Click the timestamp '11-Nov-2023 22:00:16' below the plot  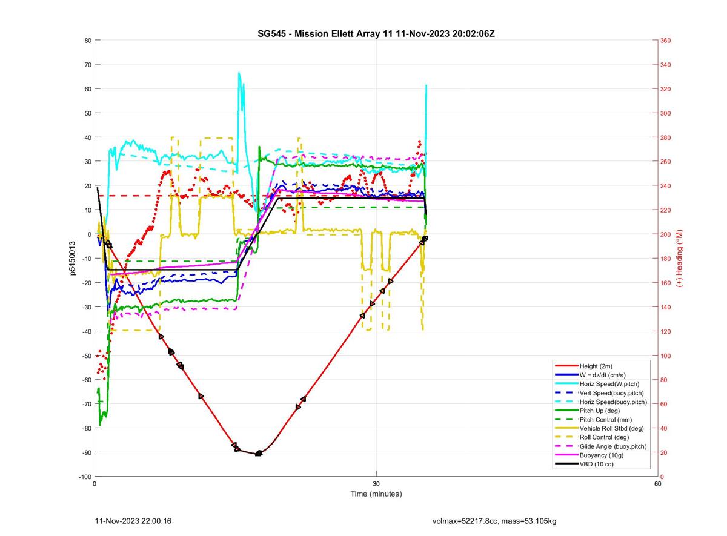133,521
